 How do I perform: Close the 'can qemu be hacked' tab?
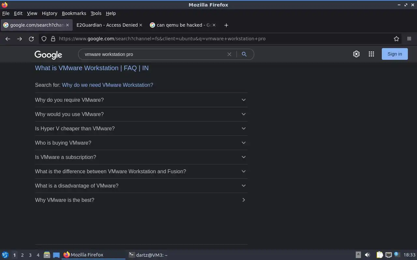pos(214,25)
